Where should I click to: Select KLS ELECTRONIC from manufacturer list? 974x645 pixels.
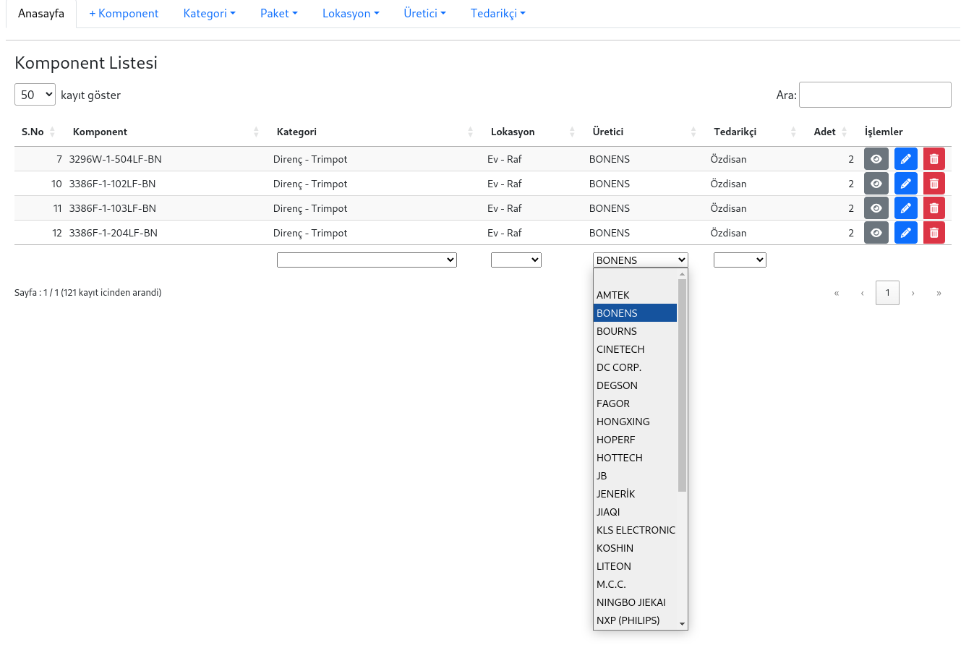point(635,530)
